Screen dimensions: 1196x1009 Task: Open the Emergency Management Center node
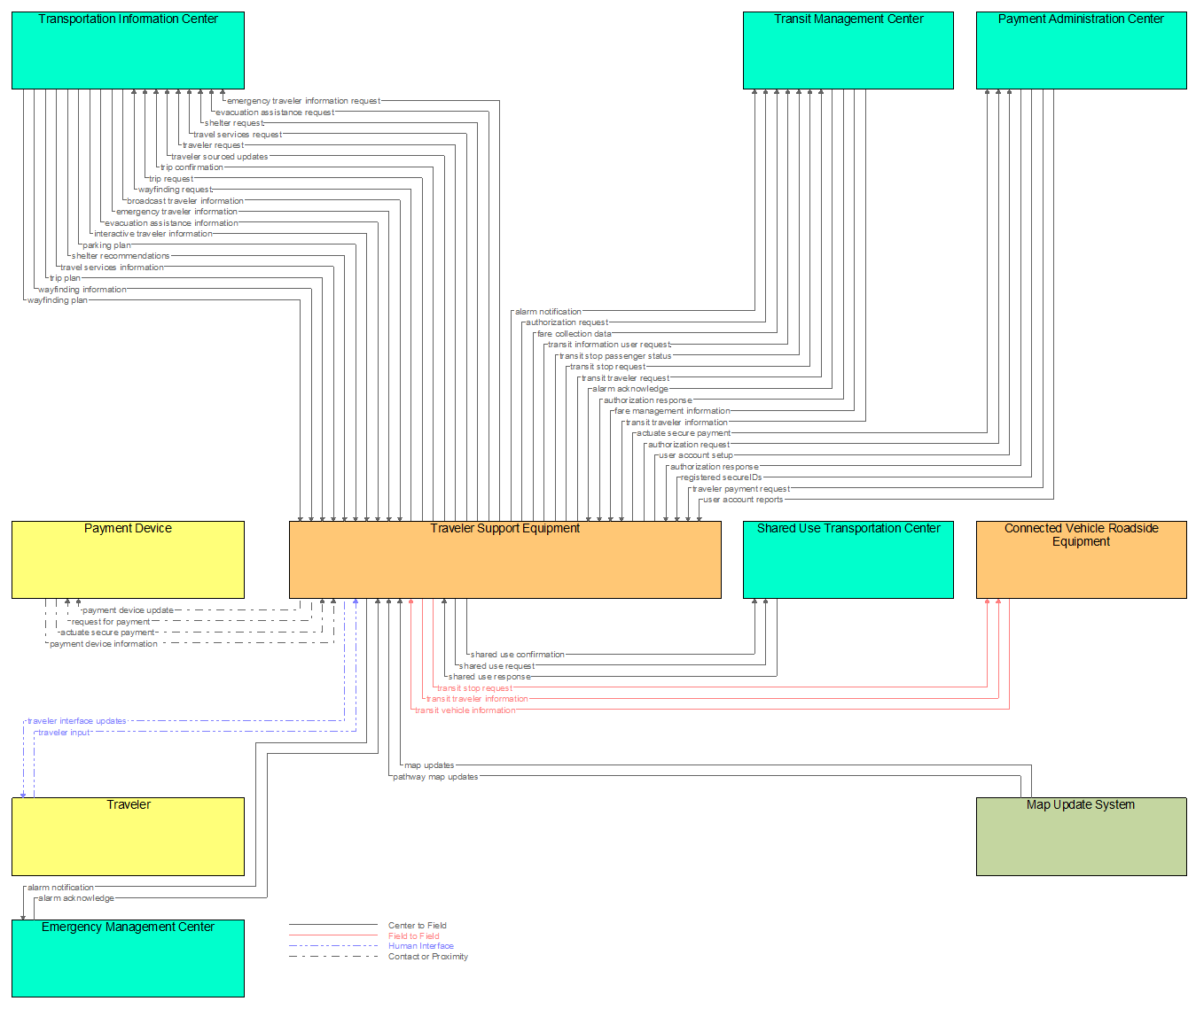point(128,959)
